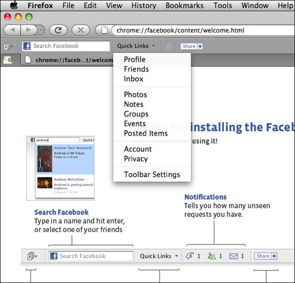Focus the URL address field
The image size is (295, 283).
coord(203,30)
